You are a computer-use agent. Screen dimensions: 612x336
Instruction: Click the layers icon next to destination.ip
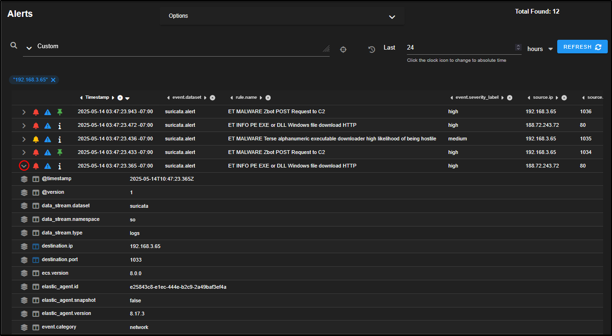pyautogui.click(x=24, y=246)
